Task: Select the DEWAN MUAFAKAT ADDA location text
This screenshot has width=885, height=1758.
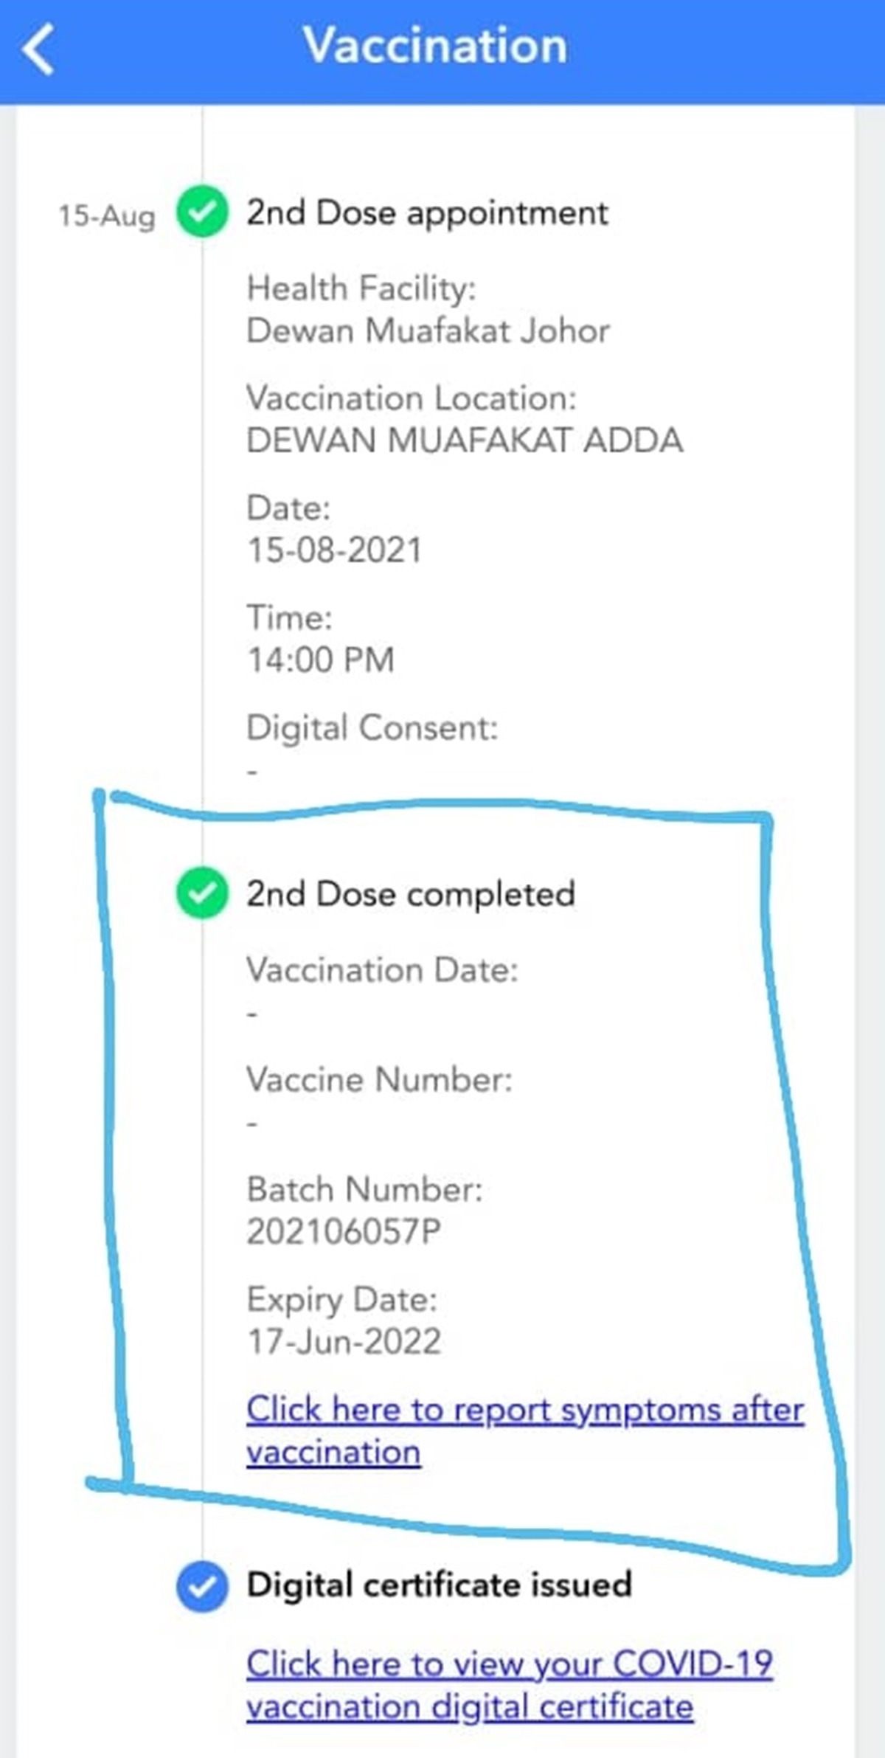Action: tap(465, 440)
